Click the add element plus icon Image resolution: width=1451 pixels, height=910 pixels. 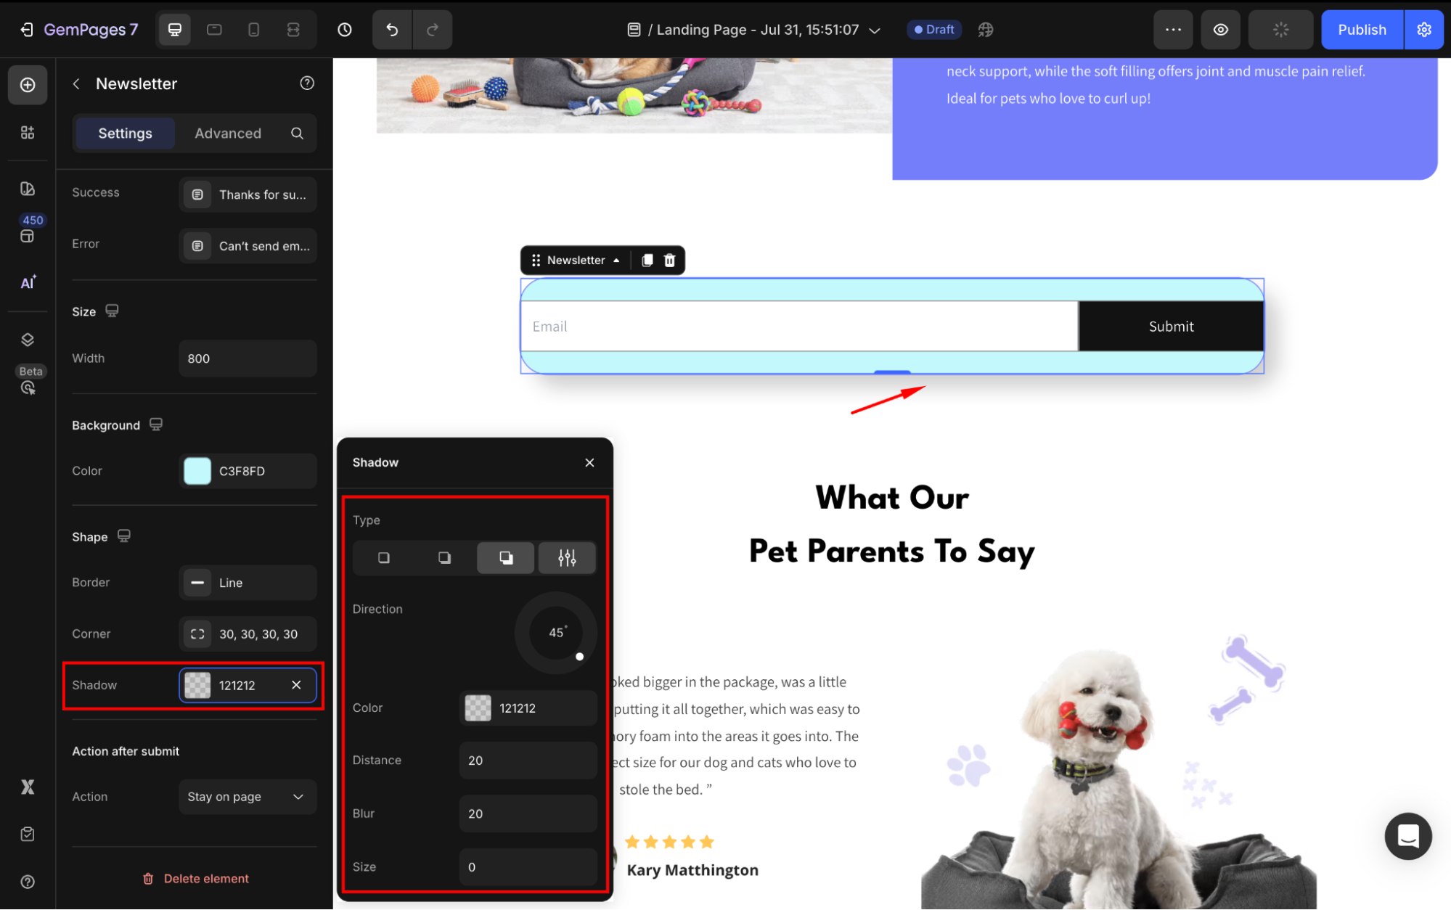28,85
